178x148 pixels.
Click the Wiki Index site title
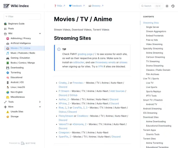pos(20,6)
